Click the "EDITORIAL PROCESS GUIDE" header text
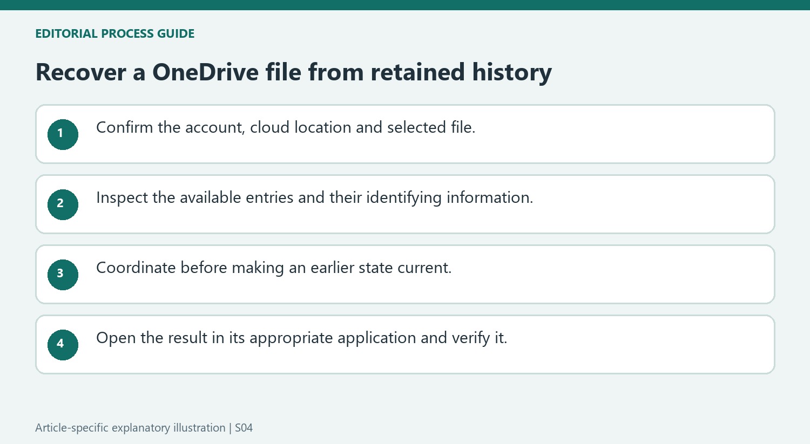Screen dimensions: 810x444 [x=115, y=33]
